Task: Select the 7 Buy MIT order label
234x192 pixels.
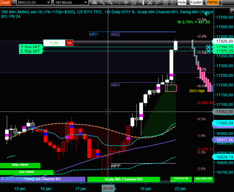Action: coord(31,47)
